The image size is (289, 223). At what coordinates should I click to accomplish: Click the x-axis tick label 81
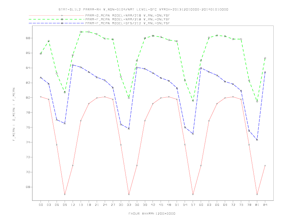tap(257, 205)
